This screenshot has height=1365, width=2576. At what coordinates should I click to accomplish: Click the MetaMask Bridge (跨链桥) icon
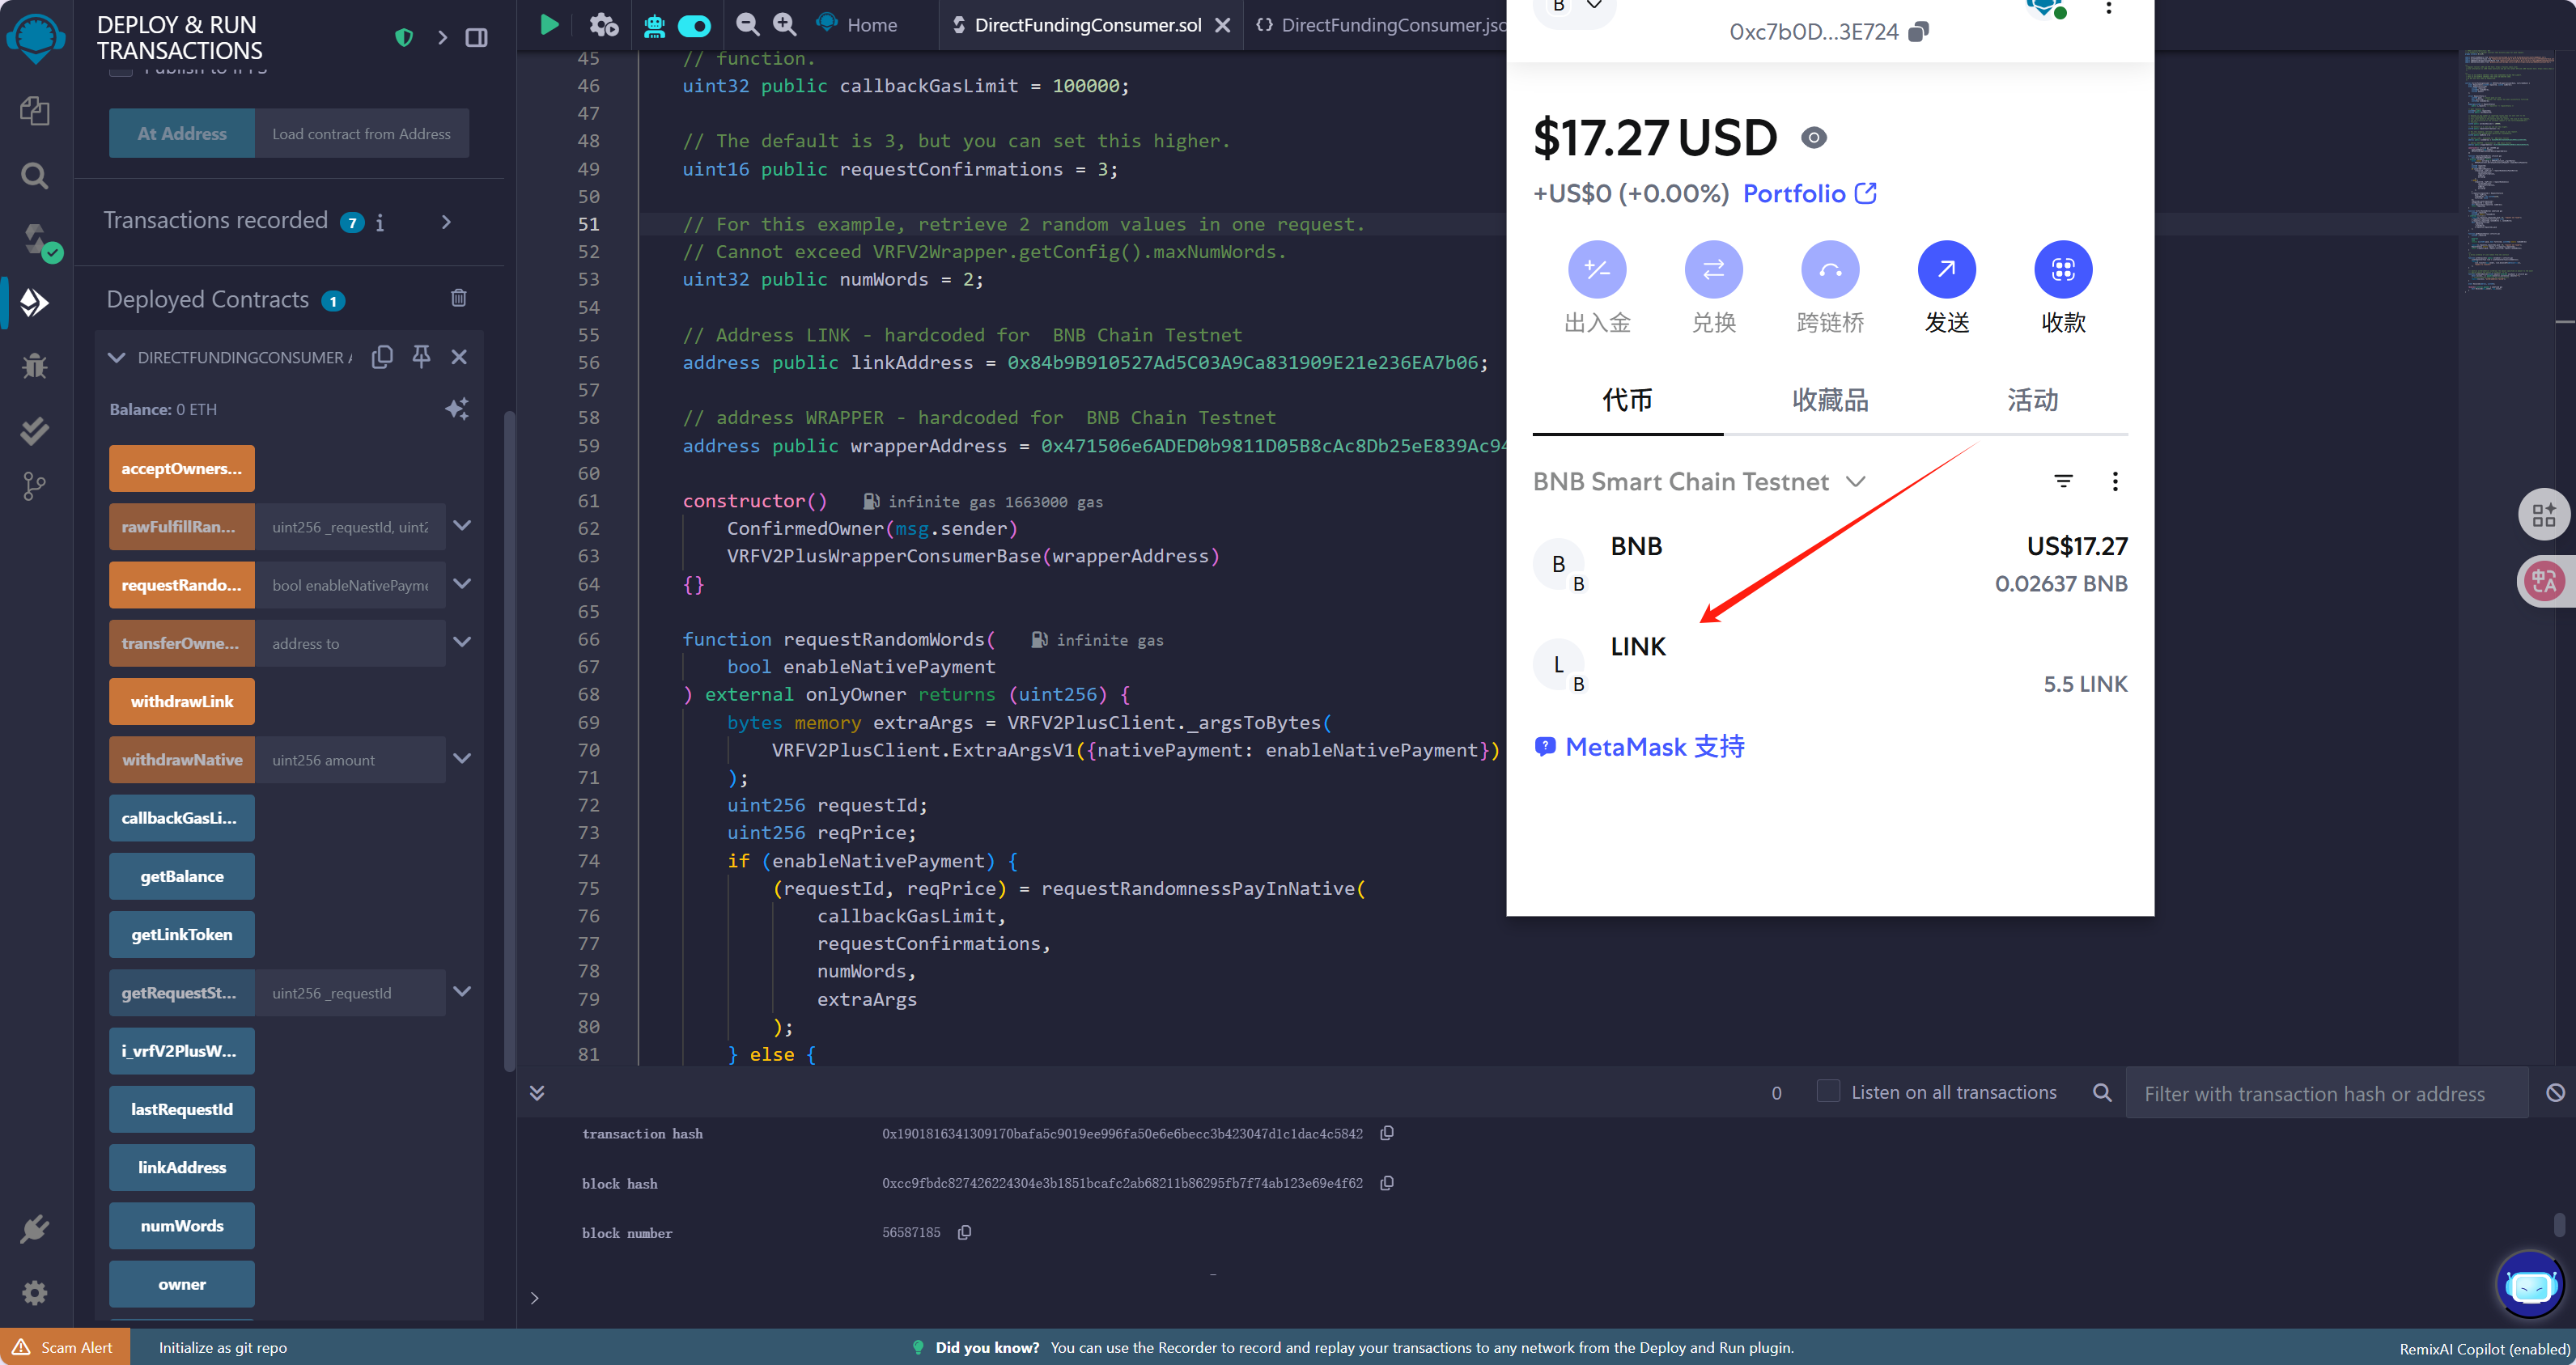coord(1830,269)
